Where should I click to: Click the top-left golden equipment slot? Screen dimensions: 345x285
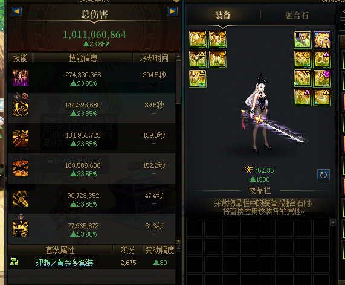[x=198, y=40]
